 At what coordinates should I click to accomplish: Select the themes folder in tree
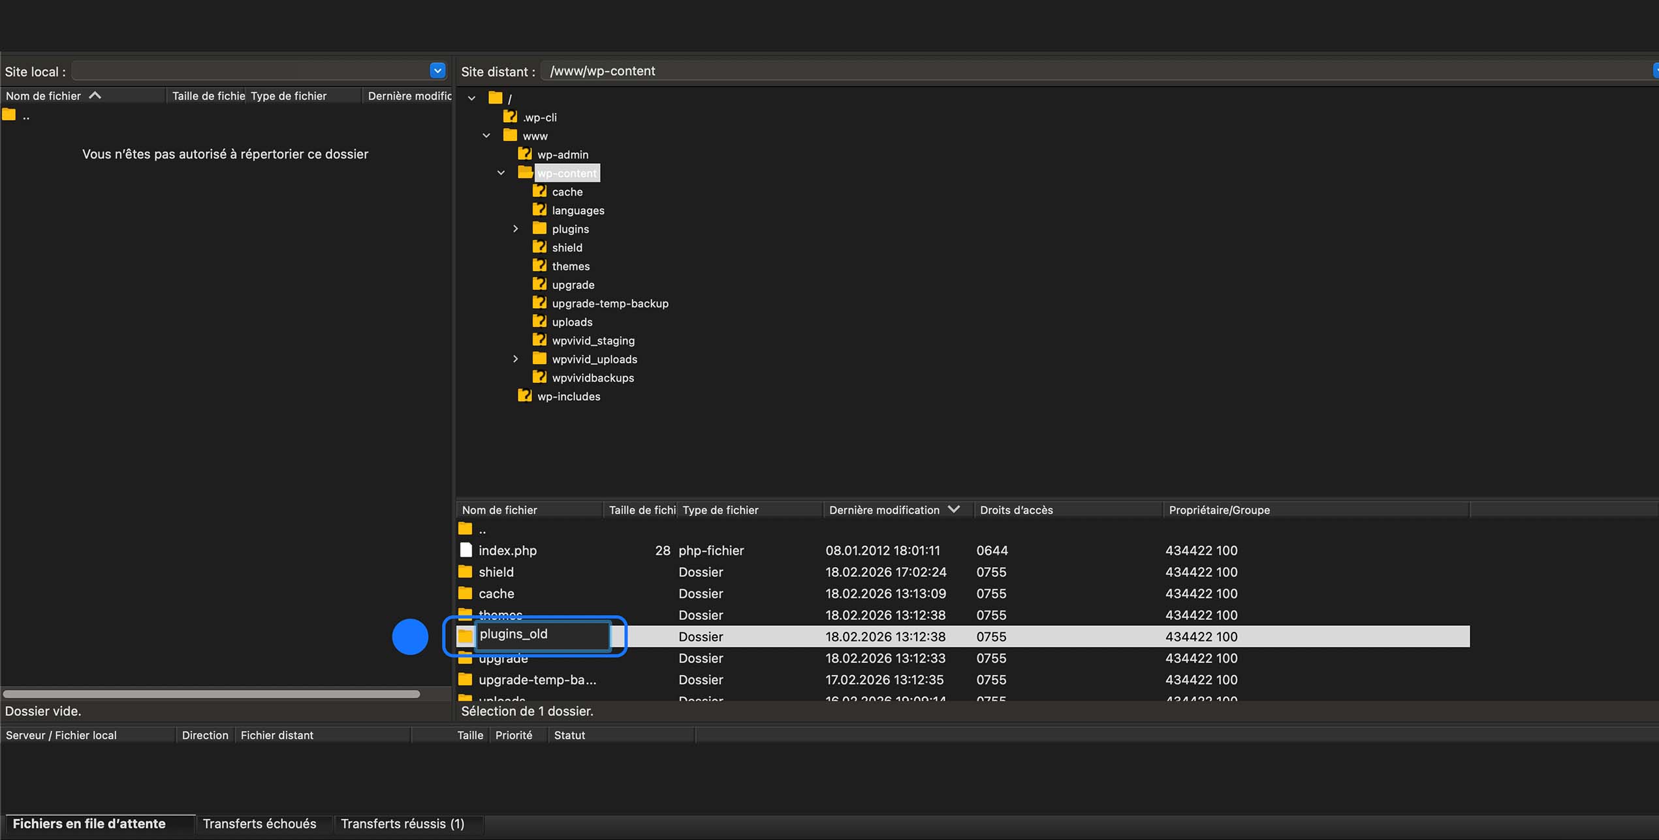570,266
